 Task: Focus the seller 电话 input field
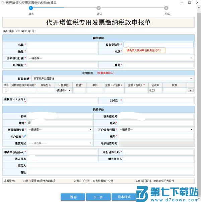pos(156,123)
